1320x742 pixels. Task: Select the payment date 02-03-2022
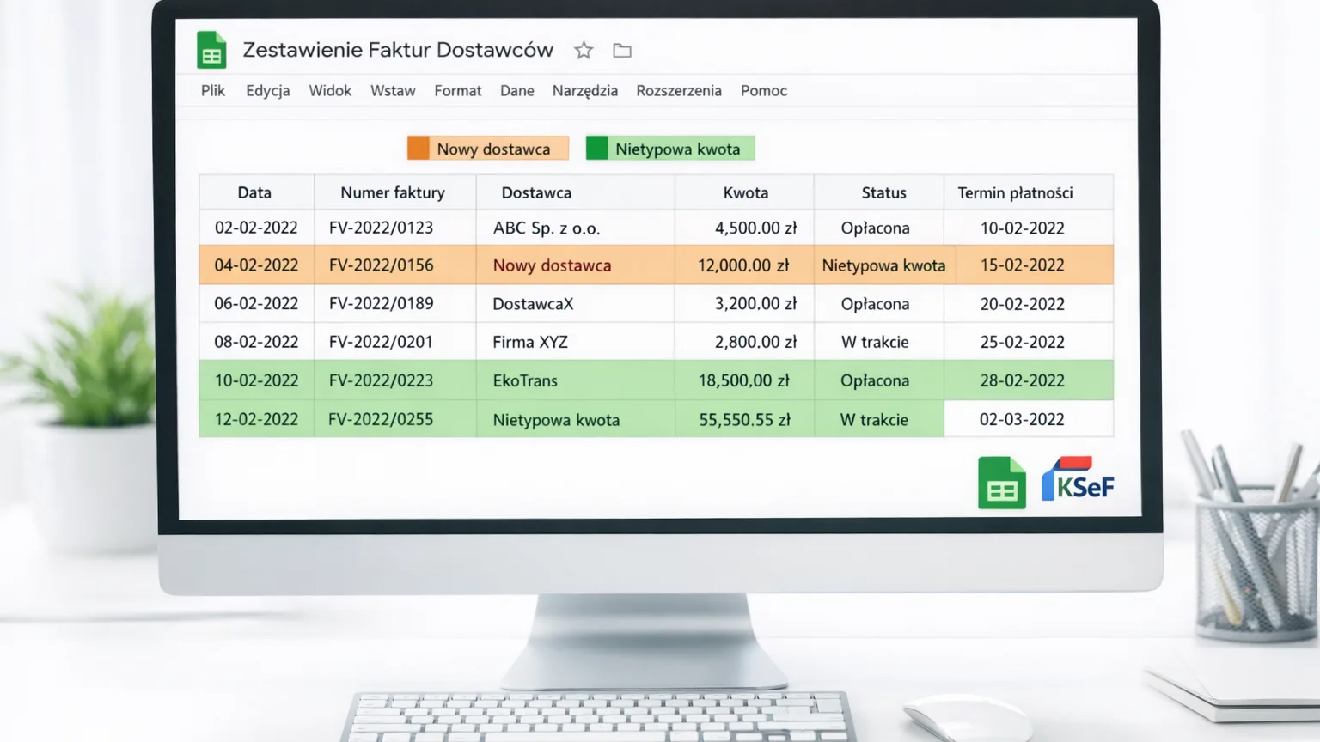click(x=1028, y=419)
